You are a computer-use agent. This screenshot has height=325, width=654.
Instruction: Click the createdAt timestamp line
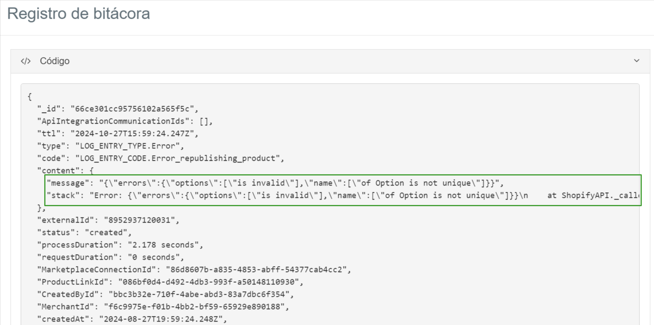(132, 319)
